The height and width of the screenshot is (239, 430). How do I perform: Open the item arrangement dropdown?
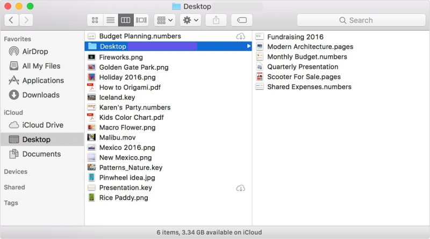(164, 20)
